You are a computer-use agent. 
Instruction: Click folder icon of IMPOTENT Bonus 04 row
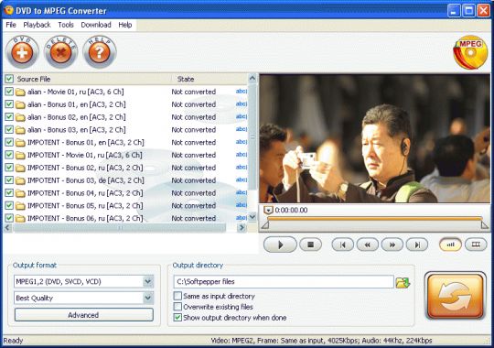(x=20, y=193)
